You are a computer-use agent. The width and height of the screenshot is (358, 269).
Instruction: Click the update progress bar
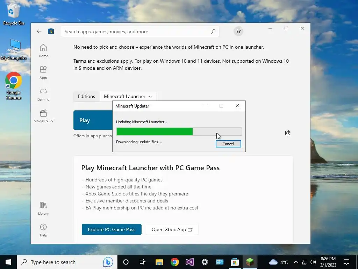point(179,132)
